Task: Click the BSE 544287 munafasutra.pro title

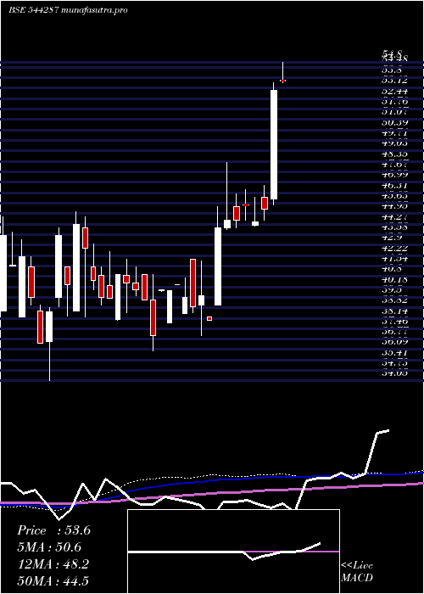Action: coord(68,10)
